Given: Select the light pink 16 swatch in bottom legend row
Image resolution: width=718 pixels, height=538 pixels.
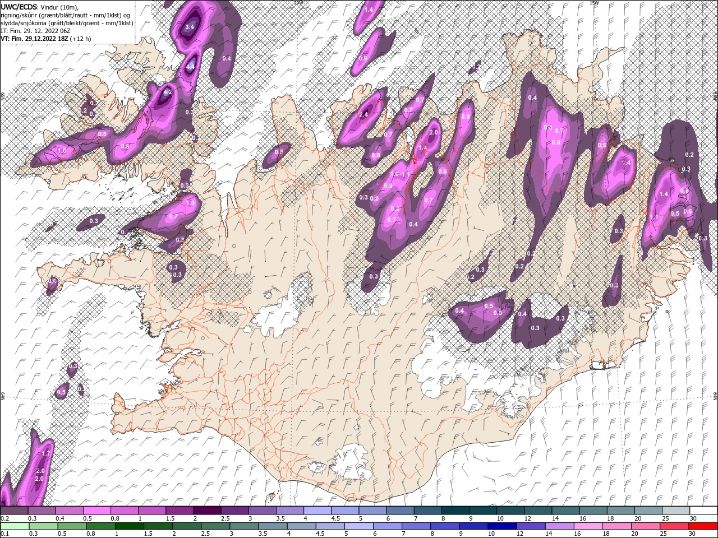Looking at the screenshot, I should click(587, 526).
